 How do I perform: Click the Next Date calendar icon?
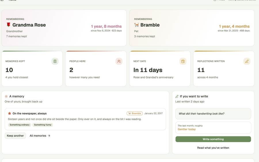click(183, 61)
